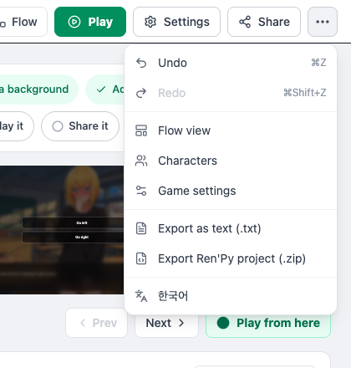The width and height of the screenshot is (351, 368).
Task: Switch to Flow button in toolbar
Action: click(23, 22)
